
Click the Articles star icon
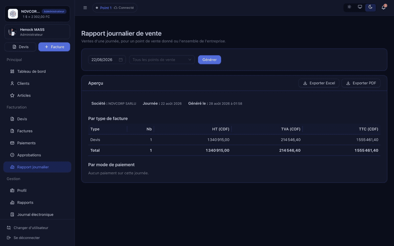[12, 95]
